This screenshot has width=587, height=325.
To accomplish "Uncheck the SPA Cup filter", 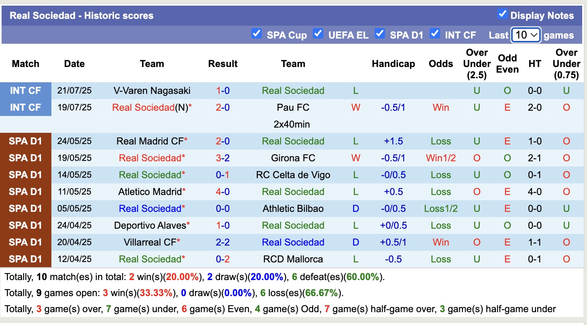I will pos(257,34).
